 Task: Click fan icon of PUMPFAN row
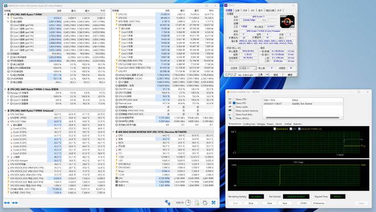[x=117, y=182]
